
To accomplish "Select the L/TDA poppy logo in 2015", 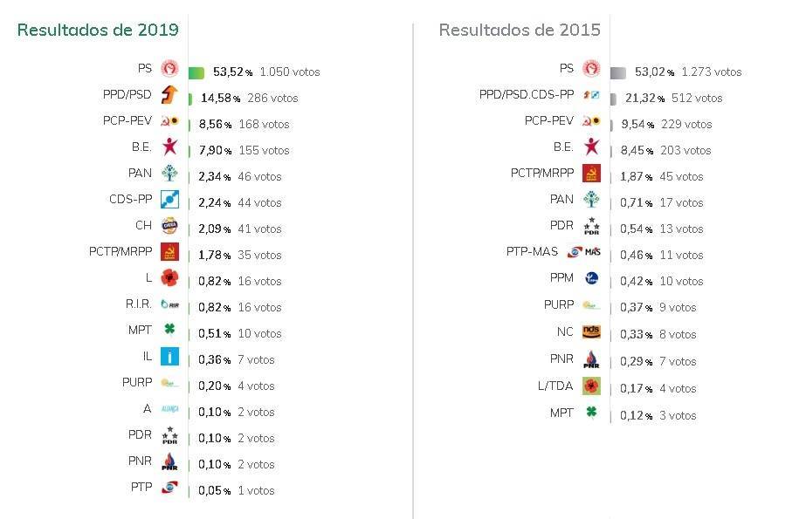I will coord(591,386).
